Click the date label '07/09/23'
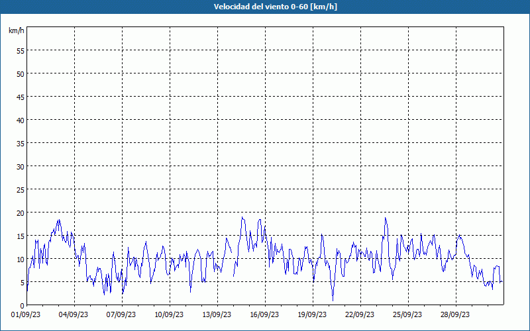This screenshot has width=530, height=331. pos(121,315)
